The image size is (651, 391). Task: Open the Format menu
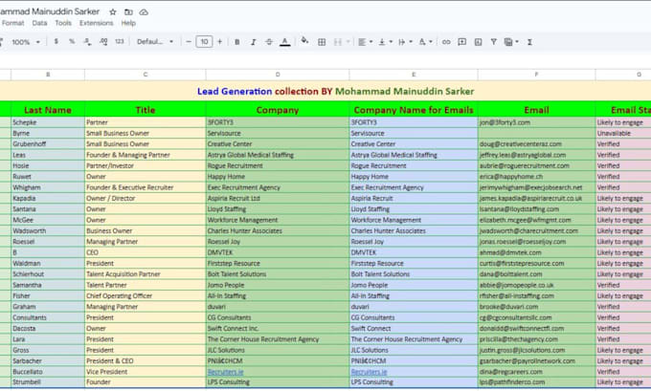click(x=12, y=23)
